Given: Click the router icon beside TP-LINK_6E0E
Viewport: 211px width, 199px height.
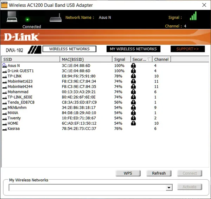Looking at the screenshot, I should (x=5, y=98).
